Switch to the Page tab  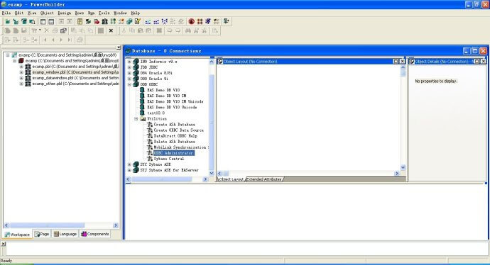pyautogui.click(x=42, y=234)
